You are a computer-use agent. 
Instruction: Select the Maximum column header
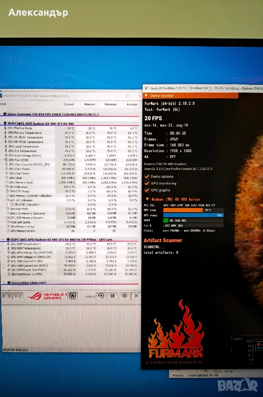(111, 104)
